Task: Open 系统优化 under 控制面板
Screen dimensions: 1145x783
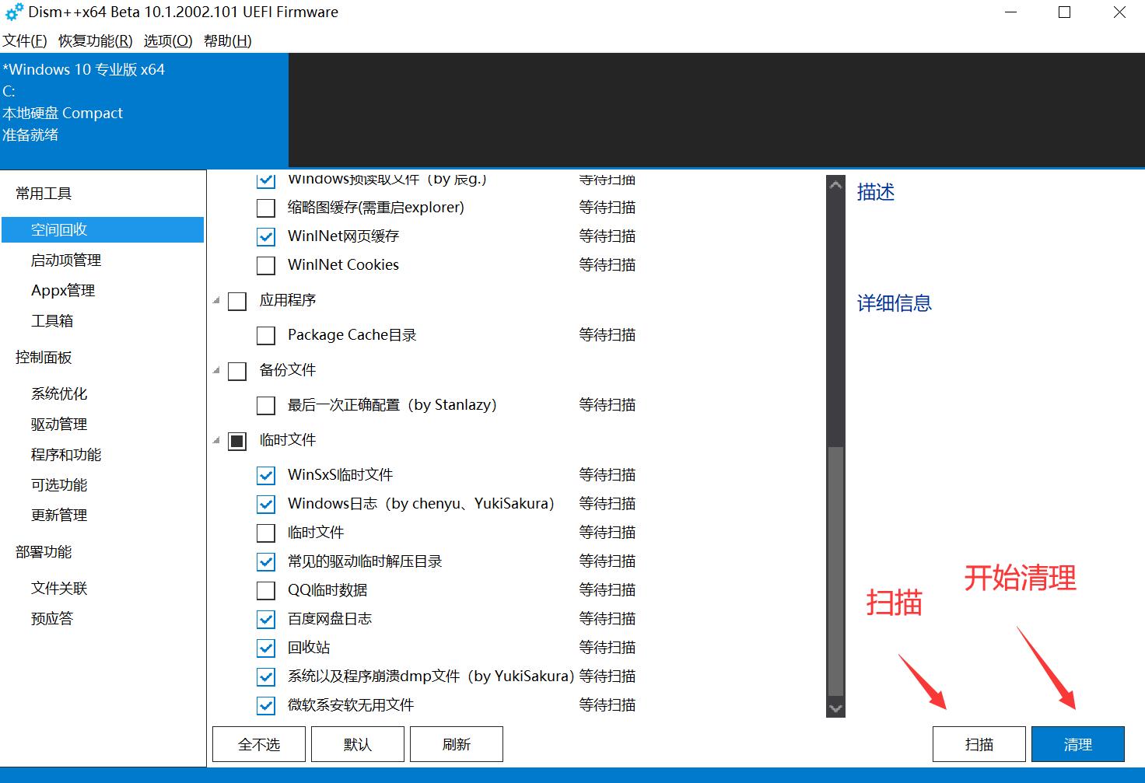Action: [58, 393]
